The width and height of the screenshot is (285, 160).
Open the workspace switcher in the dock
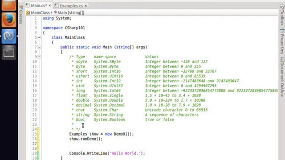pos(9,52)
